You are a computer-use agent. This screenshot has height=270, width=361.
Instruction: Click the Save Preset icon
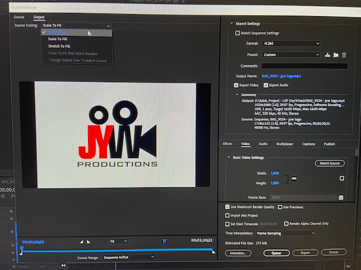pyautogui.click(x=327, y=55)
